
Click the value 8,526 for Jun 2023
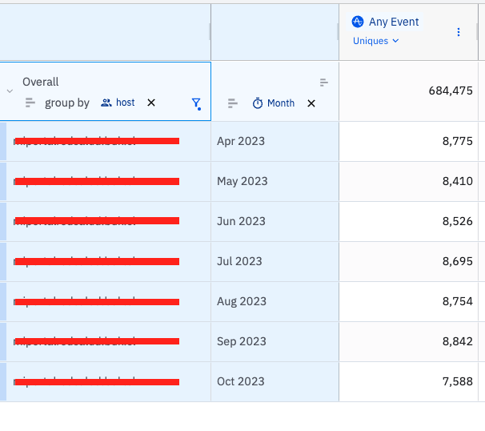pyautogui.click(x=457, y=221)
